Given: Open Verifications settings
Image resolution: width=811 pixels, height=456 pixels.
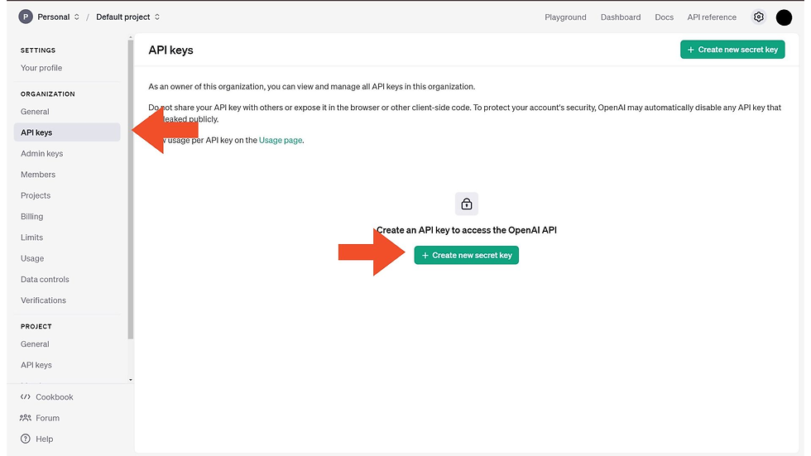Looking at the screenshot, I should (x=43, y=300).
